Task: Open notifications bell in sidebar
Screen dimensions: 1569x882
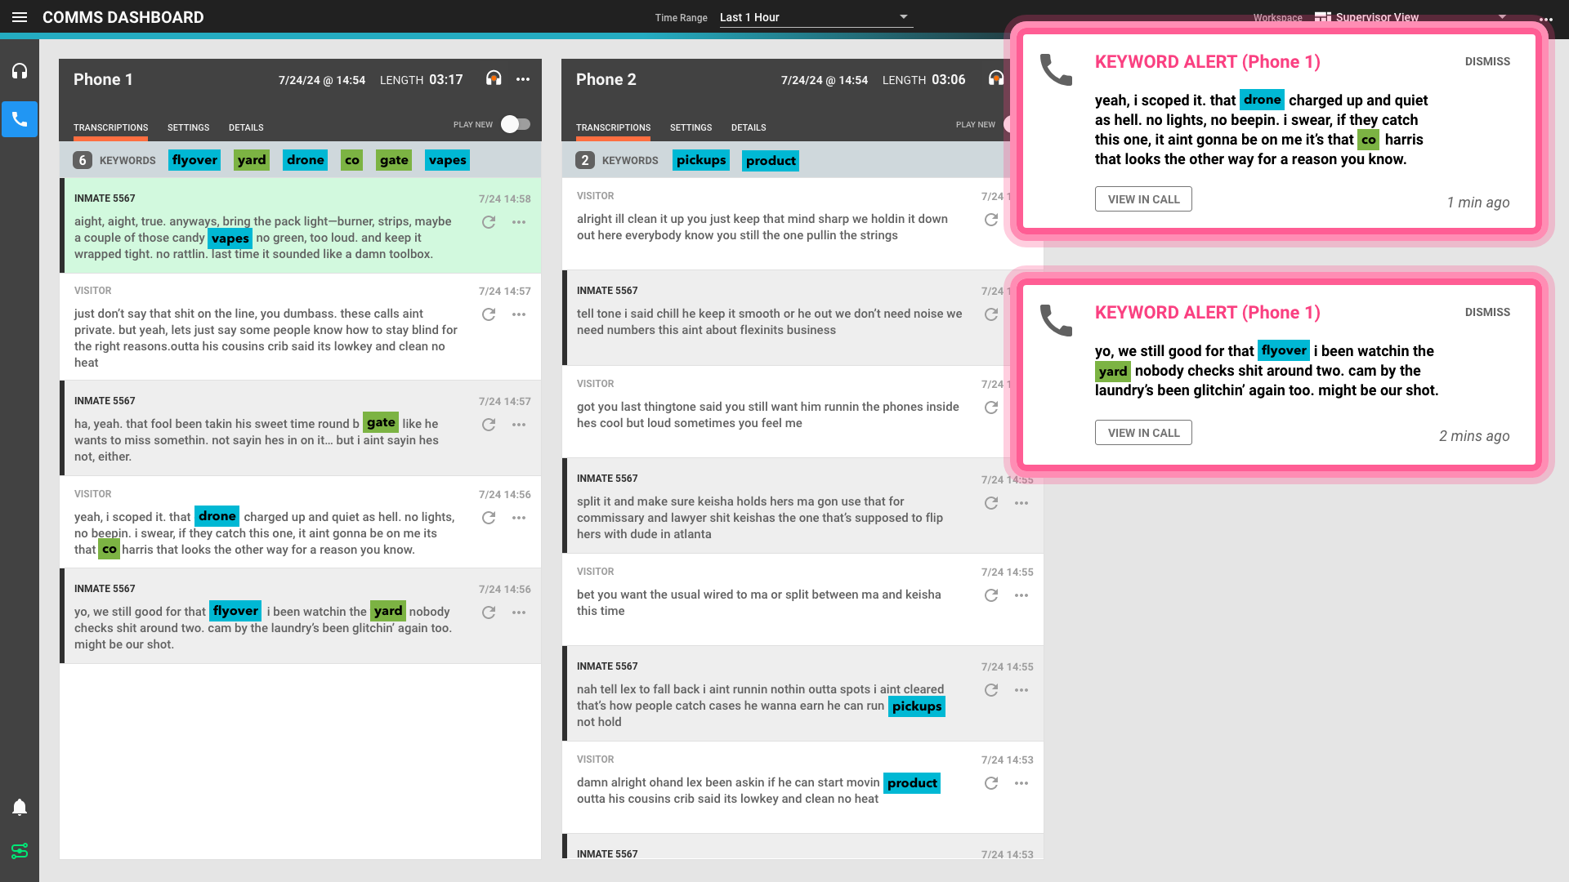Action: click(20, 808)
